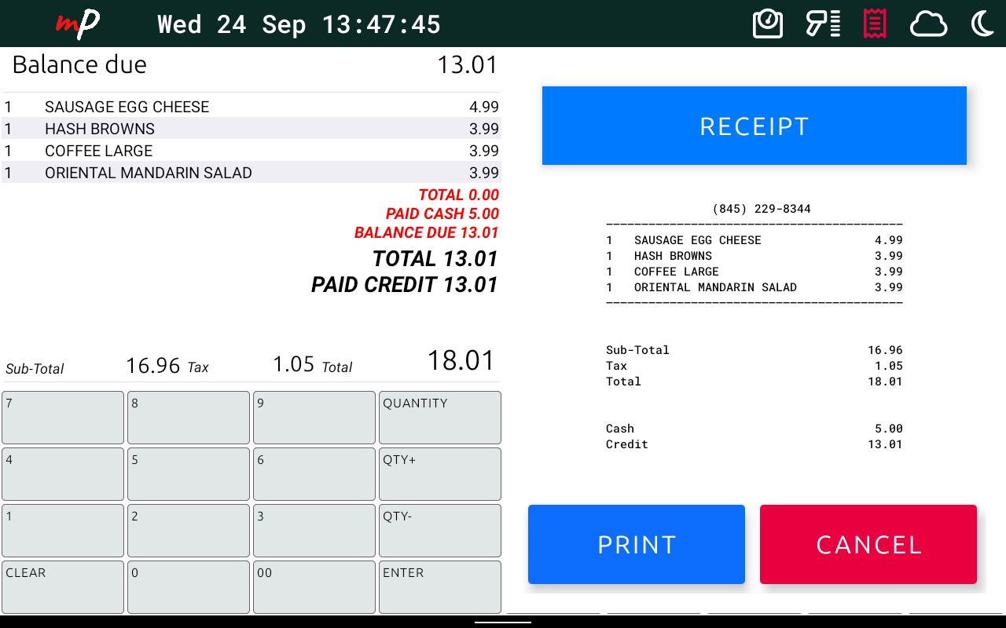
Task: Select the COFFEE LARGE line item
Action: pyautogui.click(x=251, y=151)
